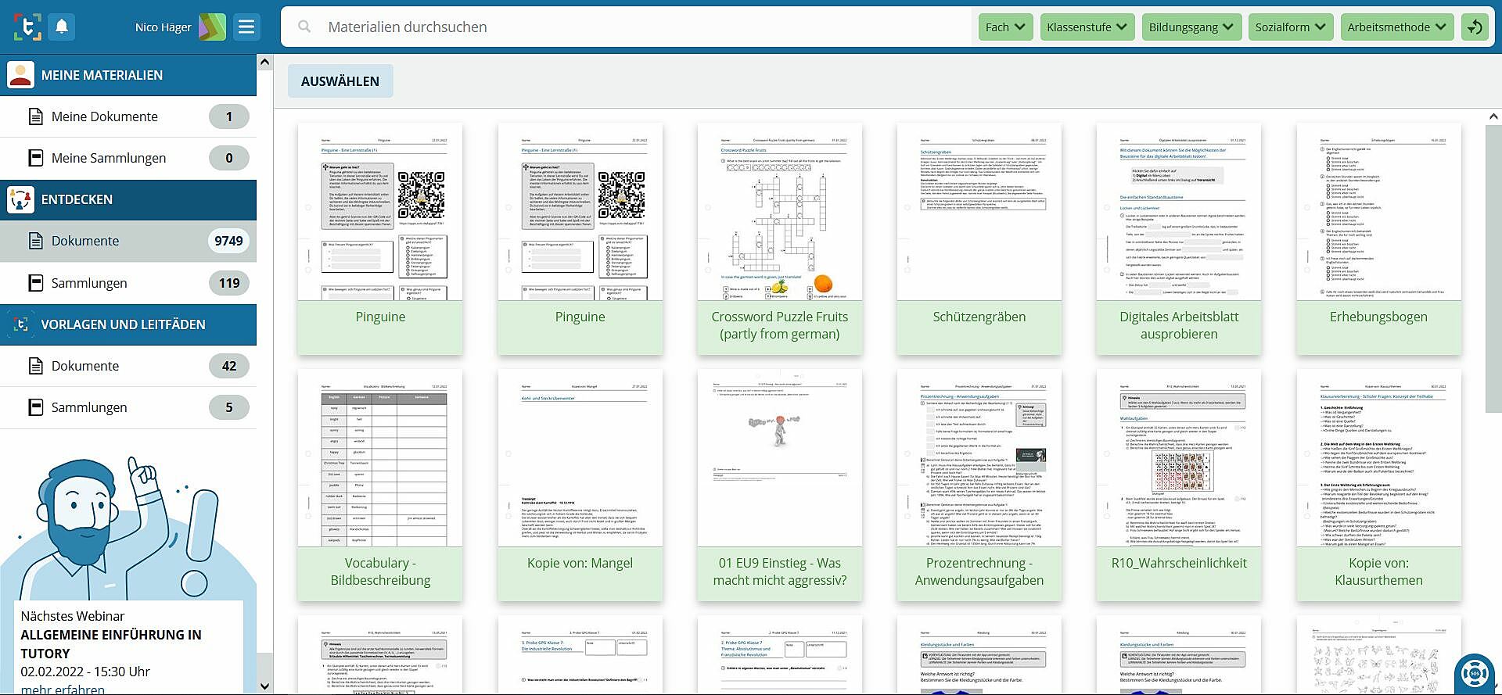Expand the Fach filter dropdown
The image size is (1502, 695).
(x=1005, y=27)
